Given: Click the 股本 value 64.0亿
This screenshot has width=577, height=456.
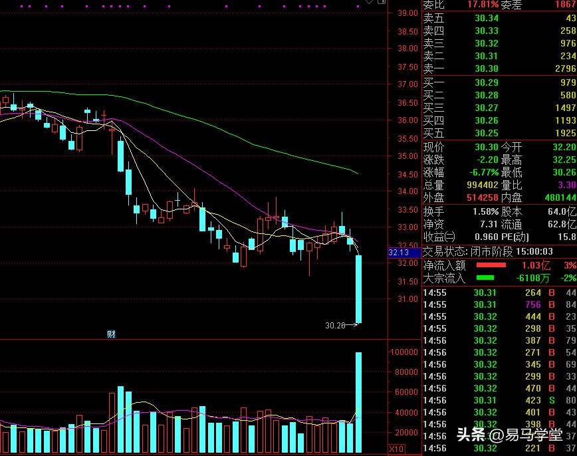Looking at the screenshot, I should pos(562,211).
